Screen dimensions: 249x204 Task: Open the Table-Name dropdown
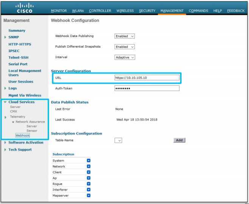click(x=118, y=140)
